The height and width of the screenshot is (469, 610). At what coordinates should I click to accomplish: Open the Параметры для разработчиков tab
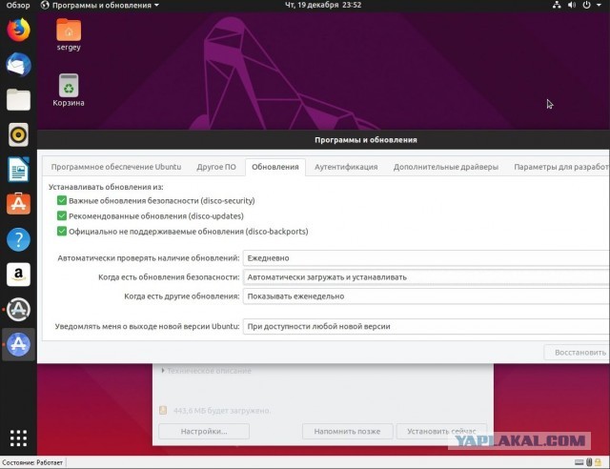coord(560,167)
